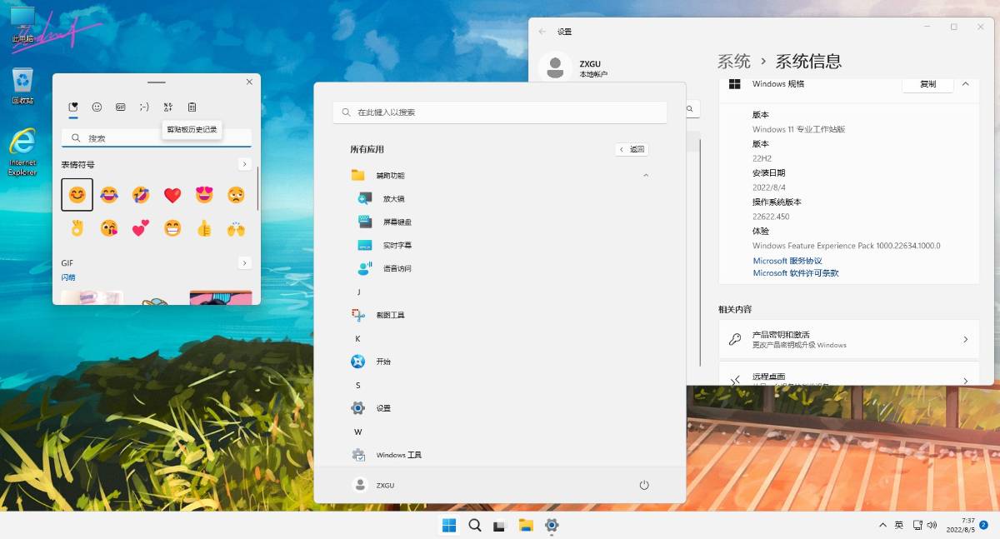Viewport: 1000px width, 539px height.
Task: Click the letter S section header
Action: point(358,386)
